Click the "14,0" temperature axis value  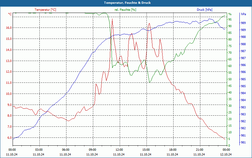9,50
